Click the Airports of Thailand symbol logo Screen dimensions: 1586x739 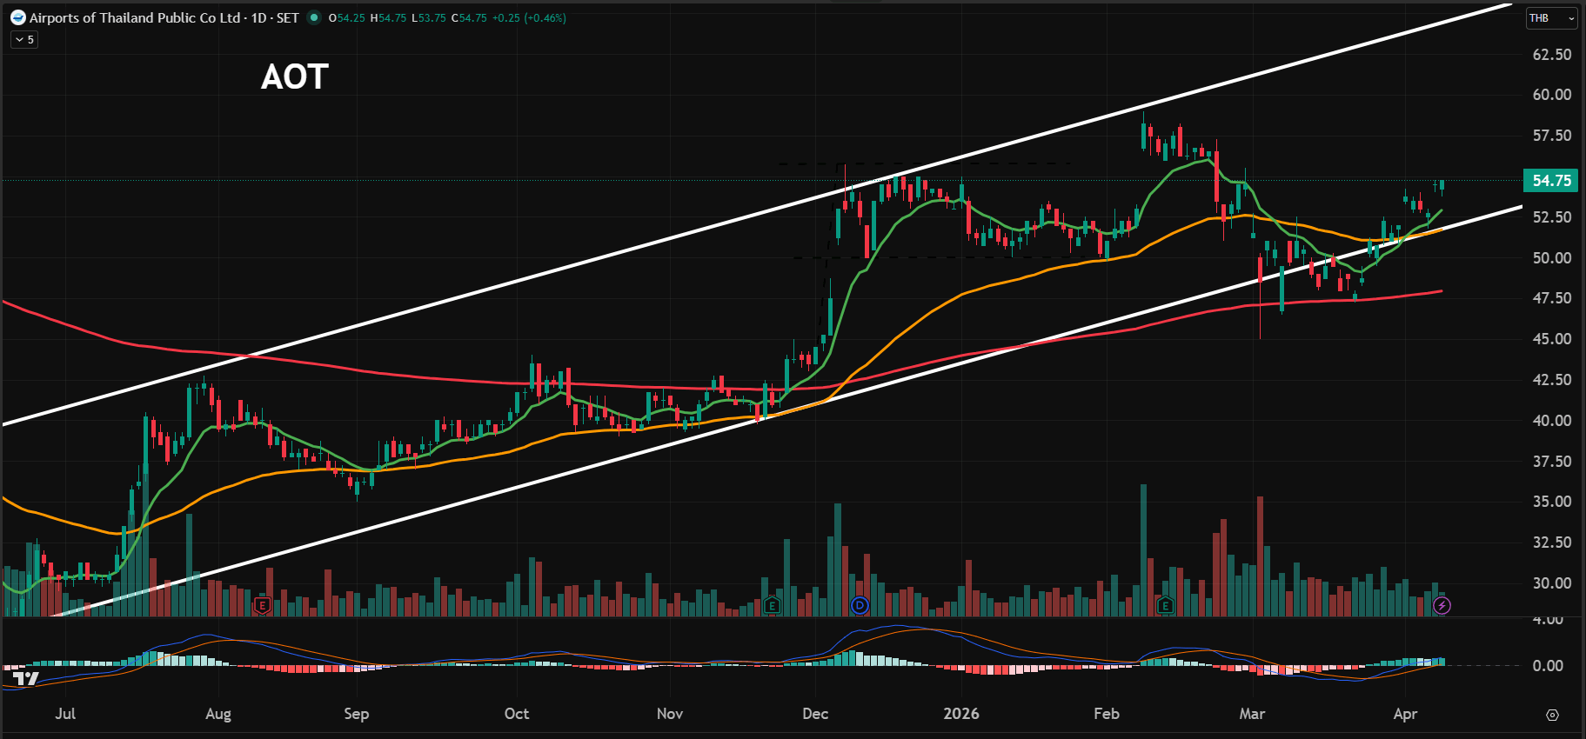[17, 17]
